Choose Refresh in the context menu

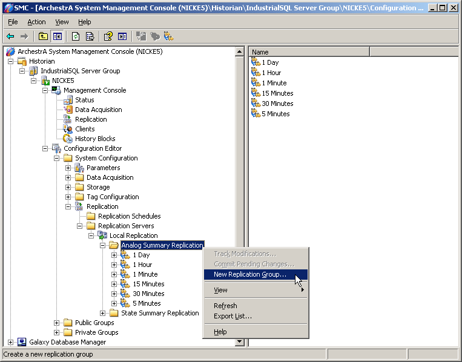(256, 306)
